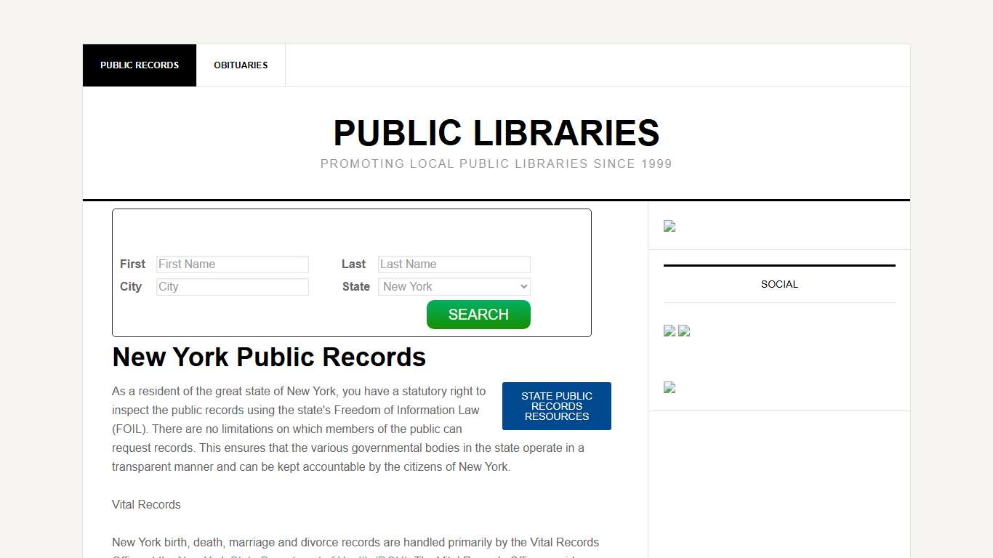Click the site tagline text below the title
The width and height of the screenshot is (993, 558).
(x=496, y=163)
